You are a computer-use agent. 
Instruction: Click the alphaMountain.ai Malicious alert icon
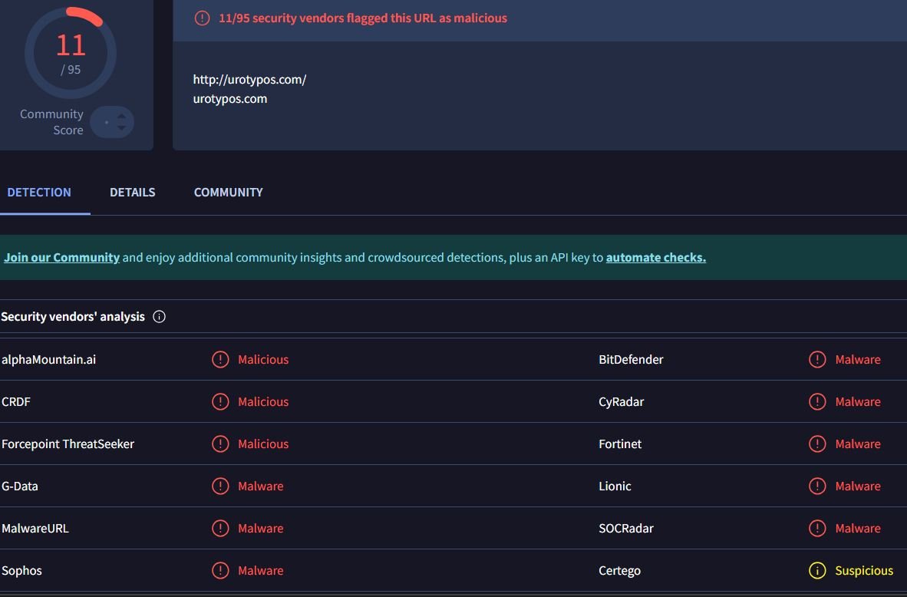coord(220,359)
